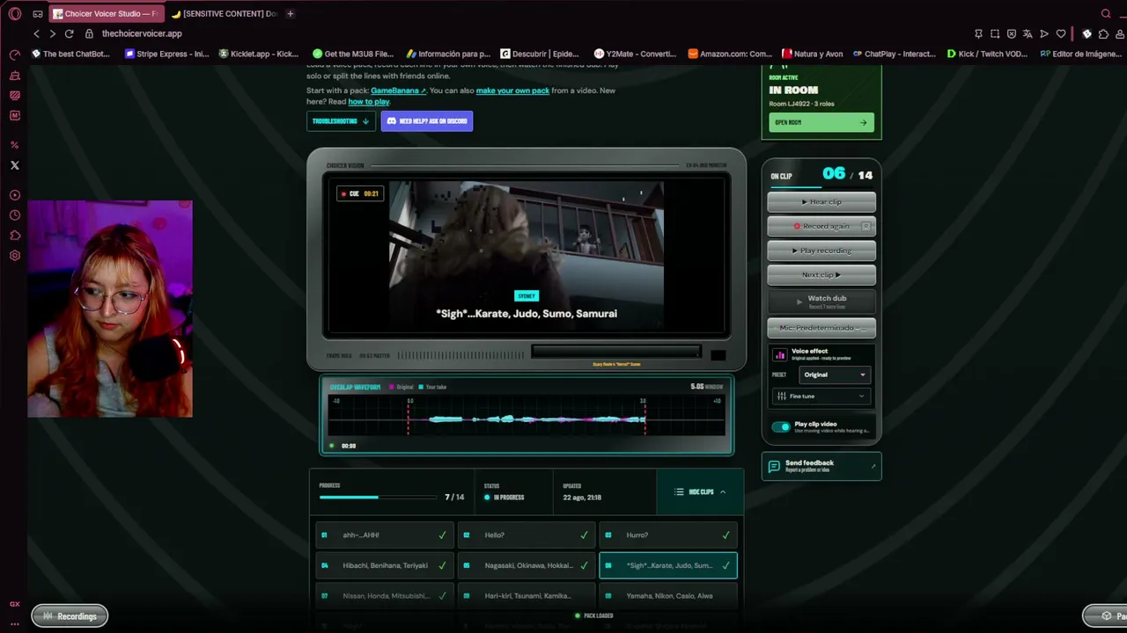Open the Stripe Express bookmark
1127x633 pixels.
[166, 54]
